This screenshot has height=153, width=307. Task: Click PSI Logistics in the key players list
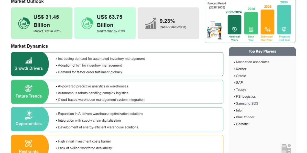click(x=246, y=96)
